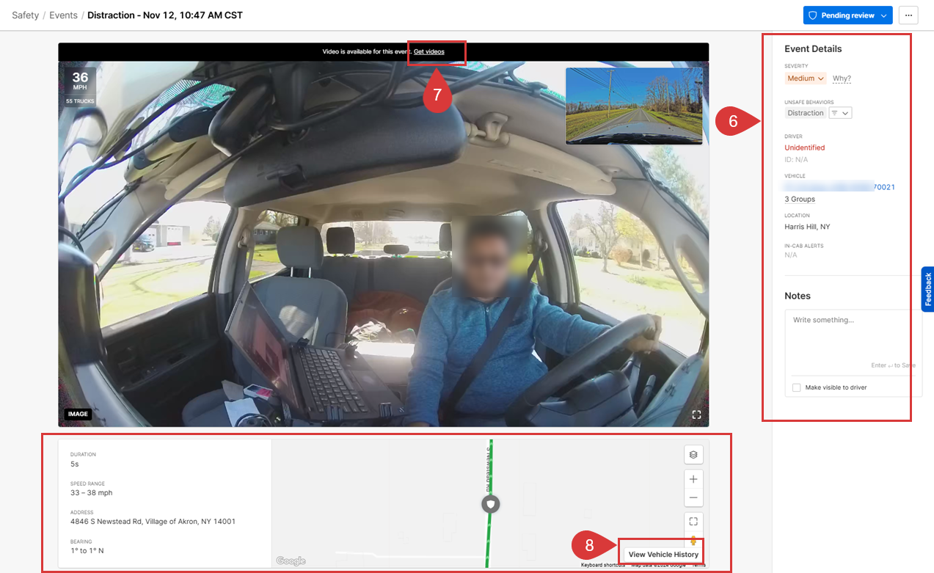Go to Events breadcrumb
Viewport: 934px width, 573px height.
tap(63, 15)
